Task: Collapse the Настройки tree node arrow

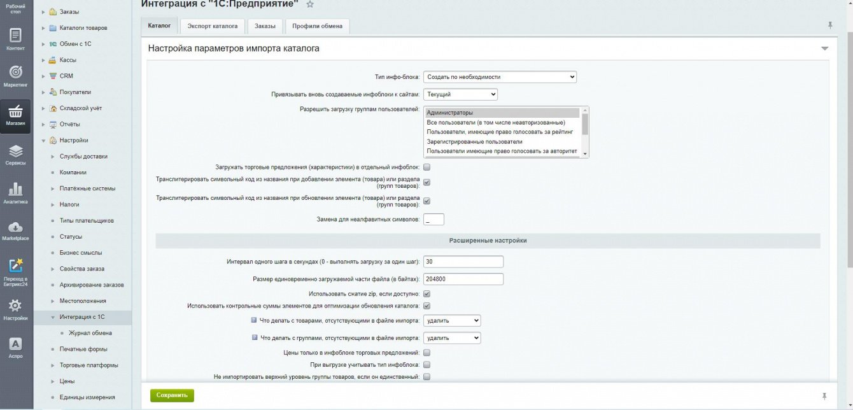Action: pos(44,141)
